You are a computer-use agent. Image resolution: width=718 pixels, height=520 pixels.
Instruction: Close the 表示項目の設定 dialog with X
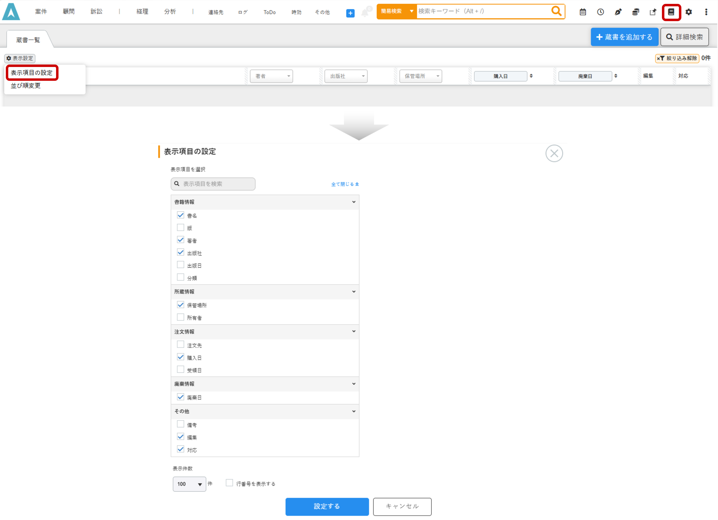coord(554,154)
